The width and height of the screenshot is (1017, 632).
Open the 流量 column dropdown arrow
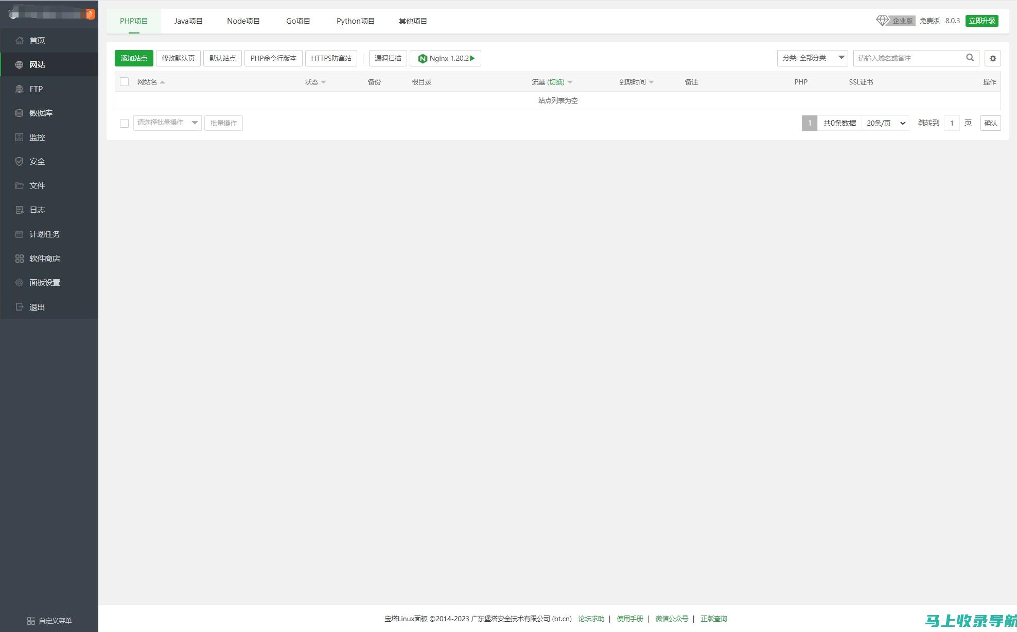click(x=570, y=82)
